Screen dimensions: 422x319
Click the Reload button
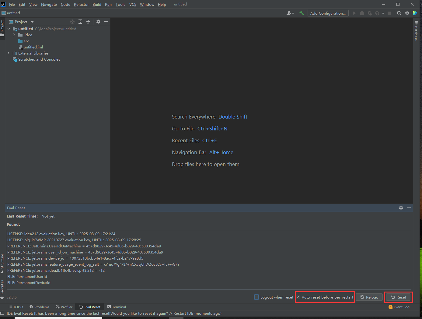coord(369,297)
